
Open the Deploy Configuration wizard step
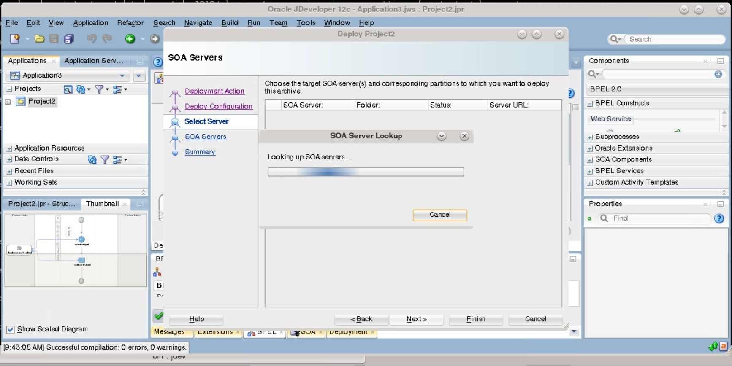219,106
